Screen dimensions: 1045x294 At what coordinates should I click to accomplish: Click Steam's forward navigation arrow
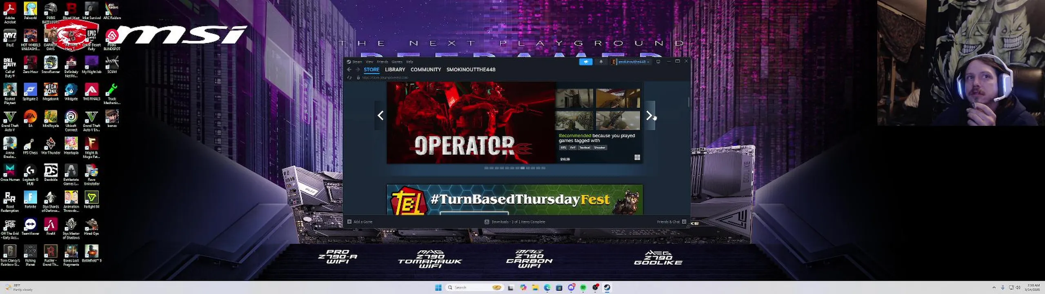(x=358, y=69)
